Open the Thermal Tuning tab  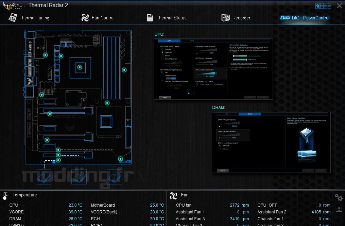(x=29, y=18)
